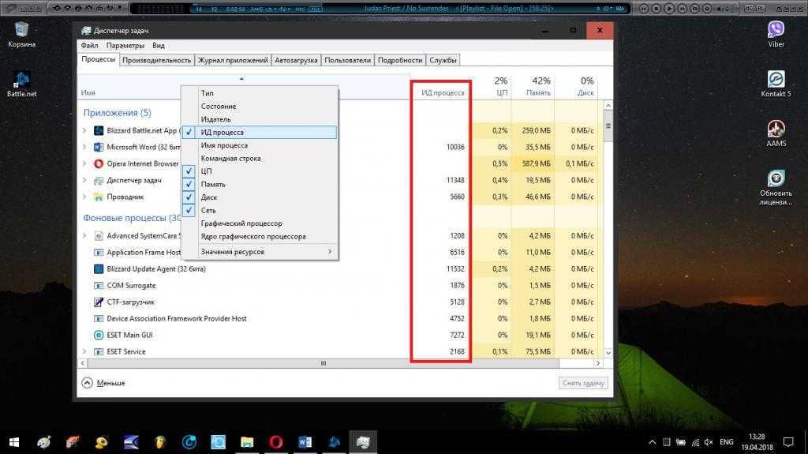Select the Microsoft Word process icon
The width and height of the screenshot is (808, 454).
[x=99, y=147]
